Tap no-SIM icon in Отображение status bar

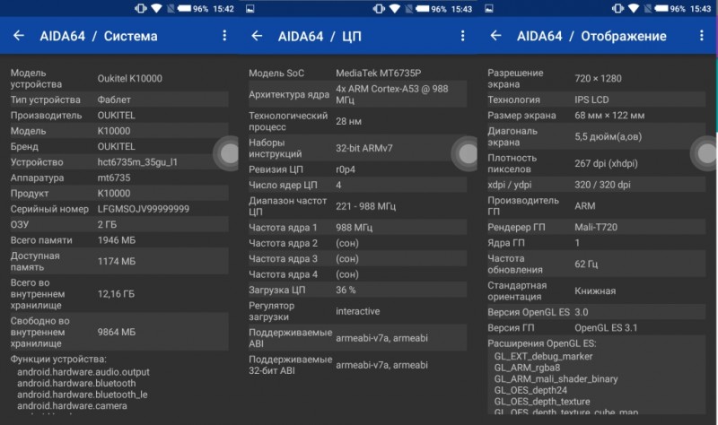click(648, 8)
